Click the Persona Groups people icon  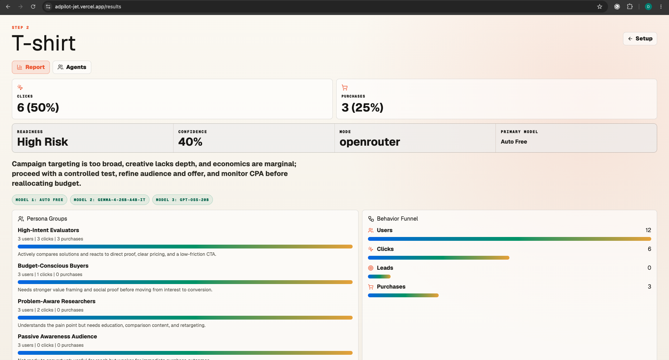[21, 219]
